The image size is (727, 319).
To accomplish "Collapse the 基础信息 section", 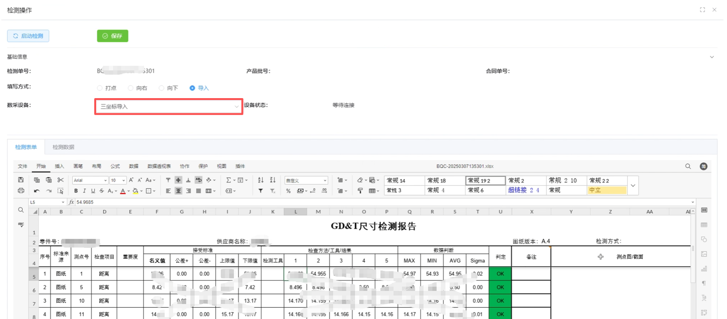I will tap(712, 57).
